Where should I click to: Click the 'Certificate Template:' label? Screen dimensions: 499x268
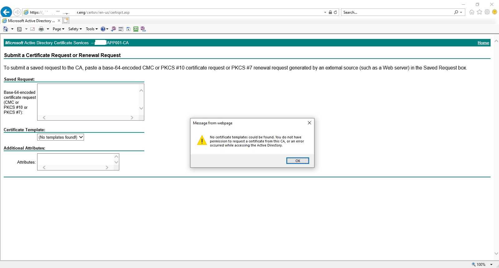point(24,130)
